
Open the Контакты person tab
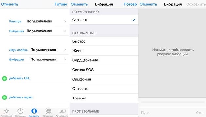pyautogui.click(x=34, y=112)
